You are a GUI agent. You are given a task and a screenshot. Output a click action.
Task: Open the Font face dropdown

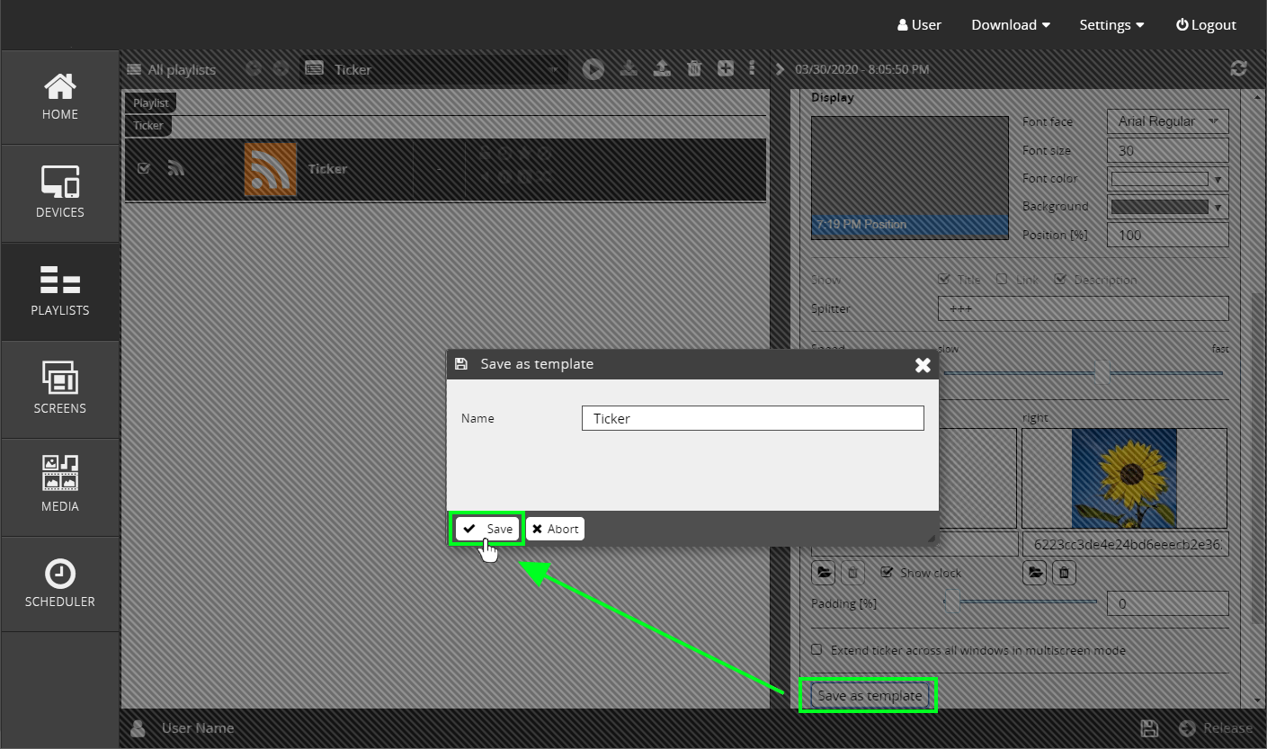point(1170,121)
